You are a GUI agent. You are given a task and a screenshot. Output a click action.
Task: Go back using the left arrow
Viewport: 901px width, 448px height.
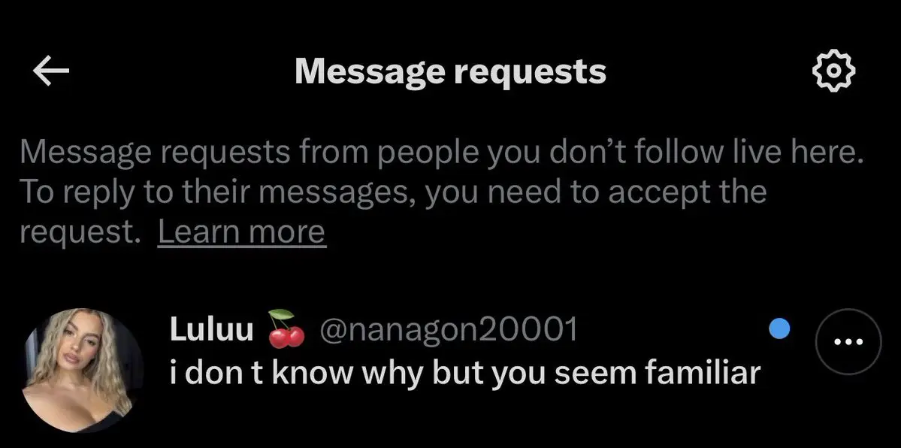point(50,71)
